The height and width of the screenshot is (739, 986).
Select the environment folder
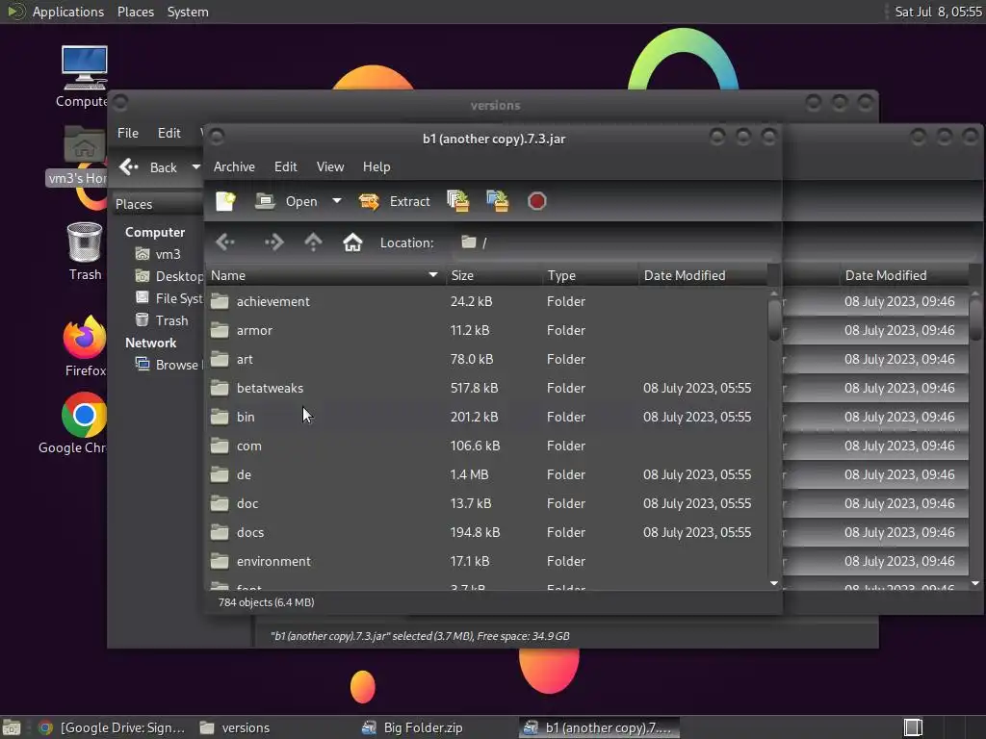[486, 562]
